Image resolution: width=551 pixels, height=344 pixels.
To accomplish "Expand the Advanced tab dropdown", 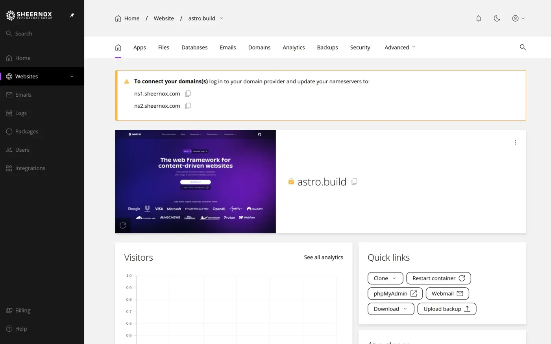I will 400,48.
